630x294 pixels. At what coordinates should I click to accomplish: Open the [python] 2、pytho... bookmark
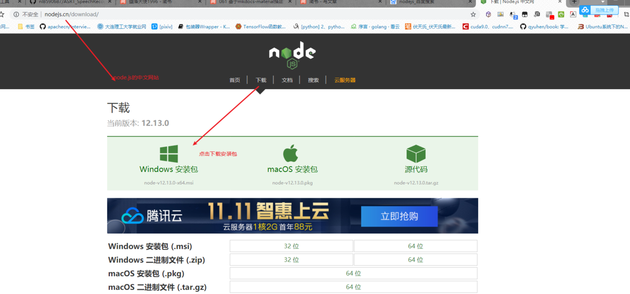point(318,26)
